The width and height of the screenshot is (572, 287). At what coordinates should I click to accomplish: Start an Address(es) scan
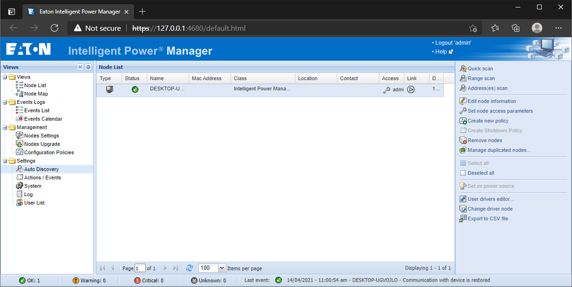click(488, 88)
